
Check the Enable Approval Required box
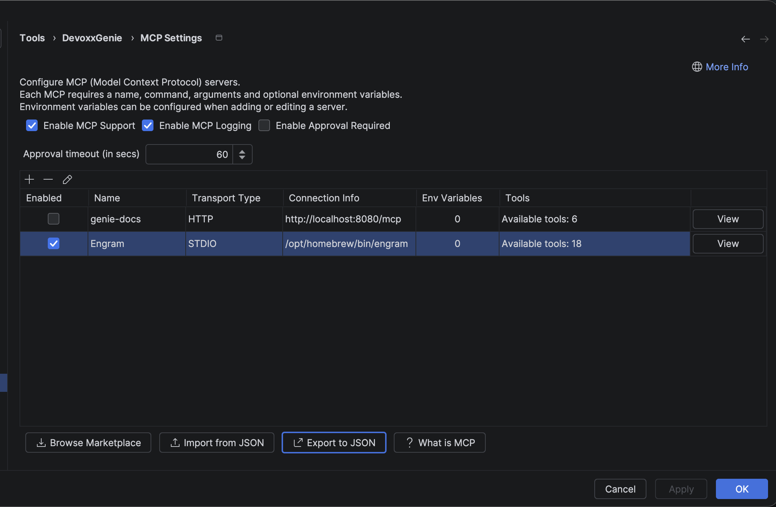click(x=264, y=125)
